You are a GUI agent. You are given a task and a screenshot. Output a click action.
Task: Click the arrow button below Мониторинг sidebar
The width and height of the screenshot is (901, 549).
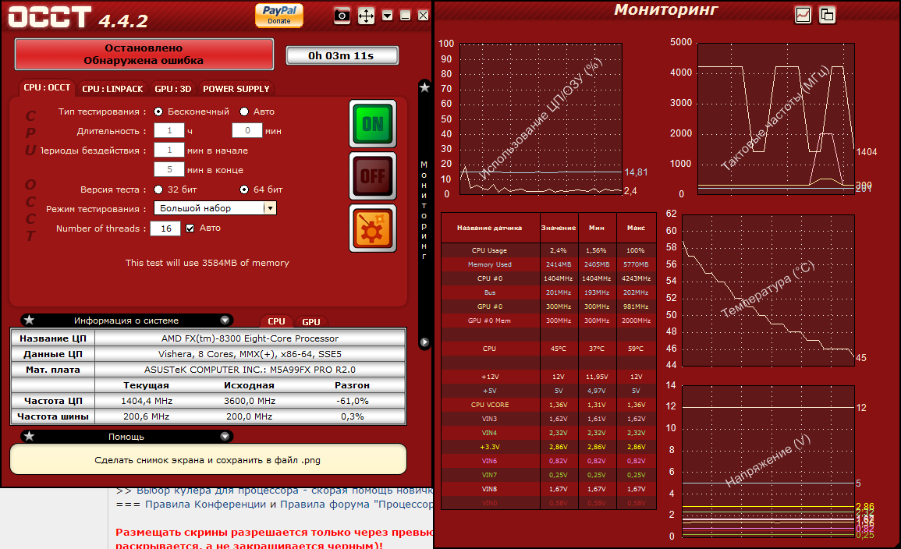[424, 342]
